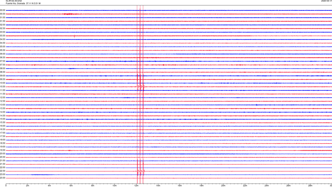Select the 4m x-axis tick label
The image size is (332, 187).
tap(49, 186)
